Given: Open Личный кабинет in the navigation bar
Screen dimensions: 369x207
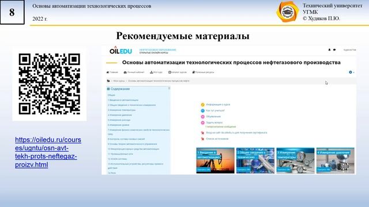Looking at the screenshot, I should 134,72.
